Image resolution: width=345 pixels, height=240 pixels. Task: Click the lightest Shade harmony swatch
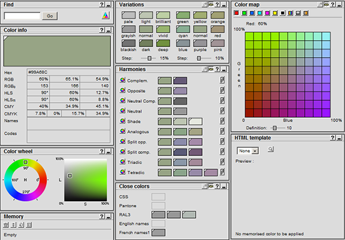coord(196,122)
